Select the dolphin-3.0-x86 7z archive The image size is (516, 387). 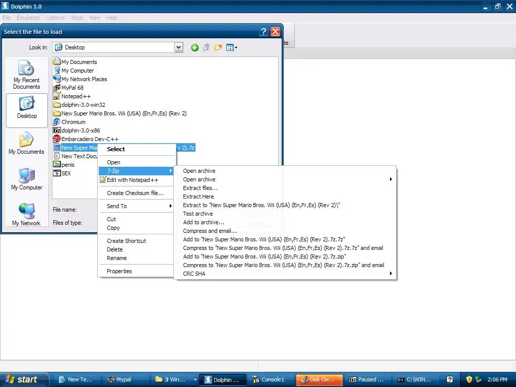(x=77, y=131)
